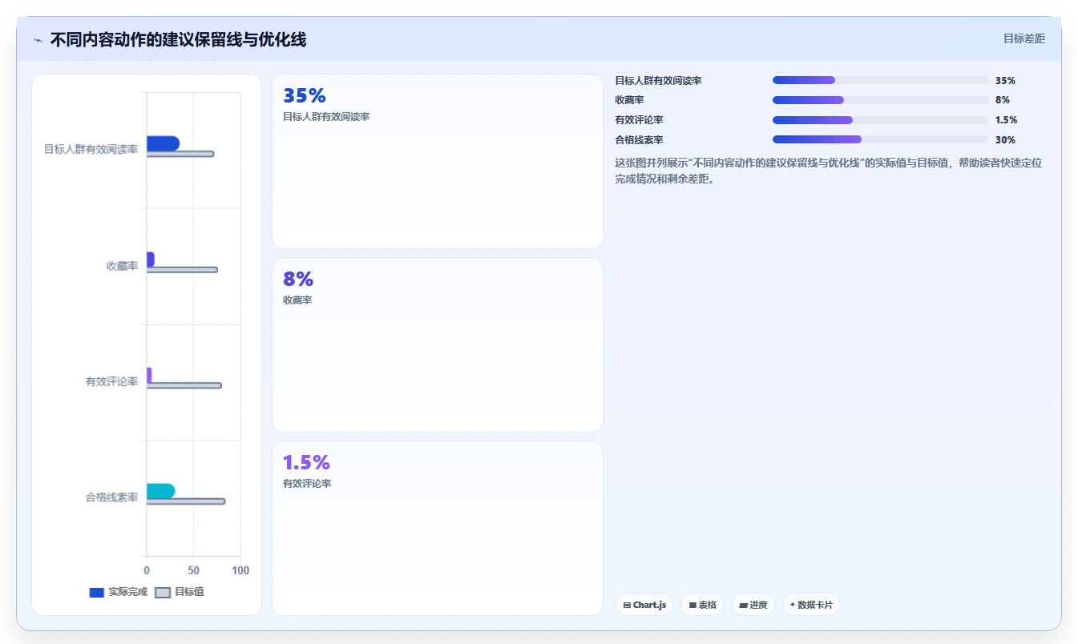Click the 进度 tag chip
Viewport: 1078px width, 644px height.
click(x=753, y=605)
